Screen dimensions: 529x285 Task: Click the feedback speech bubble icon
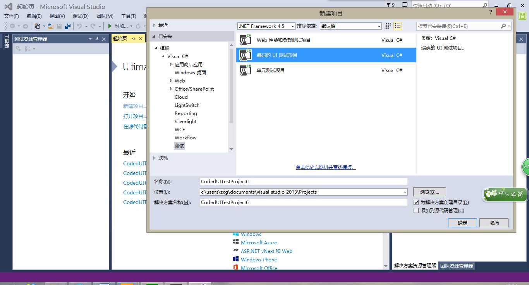405,5
